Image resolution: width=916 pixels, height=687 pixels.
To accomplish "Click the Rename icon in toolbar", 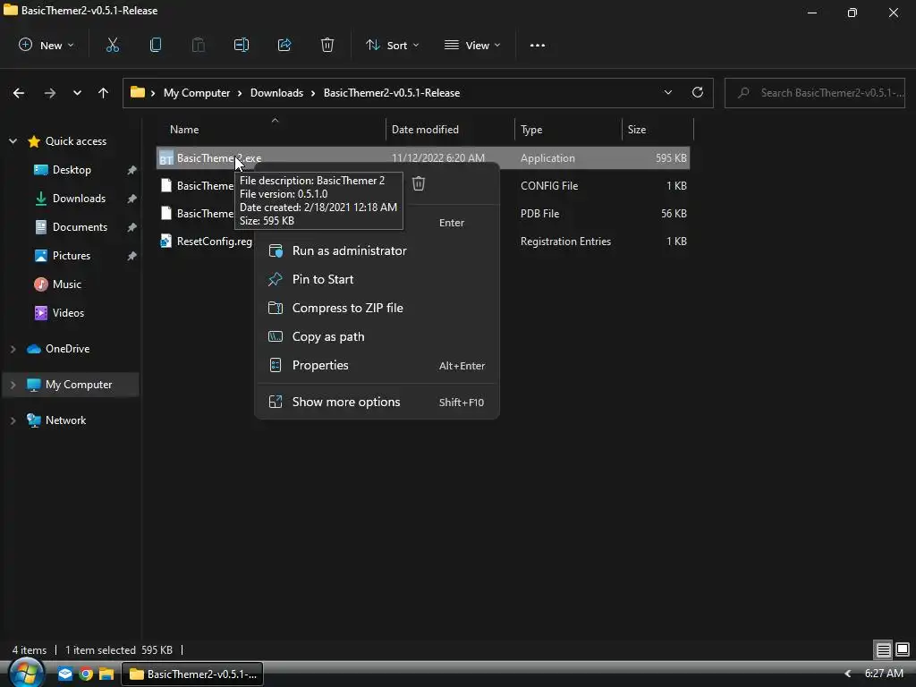I will click(x=242, y=45).
